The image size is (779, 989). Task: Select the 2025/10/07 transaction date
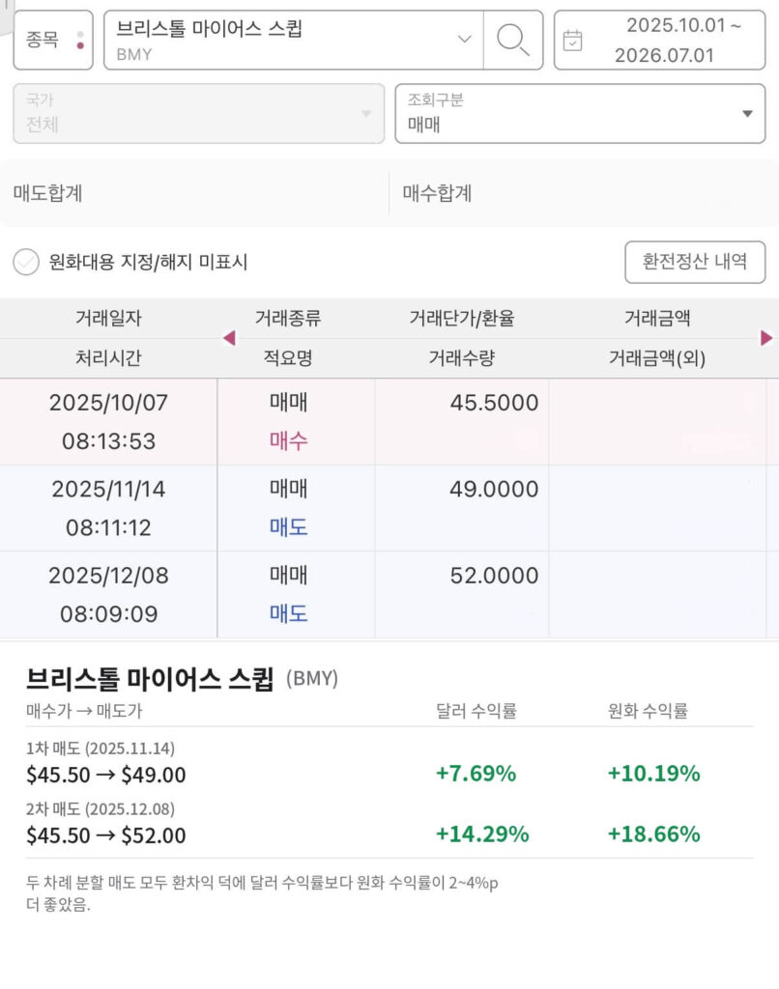point(108,403)
